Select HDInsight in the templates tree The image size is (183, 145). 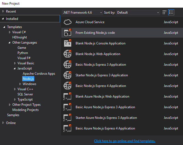point(20,37)
